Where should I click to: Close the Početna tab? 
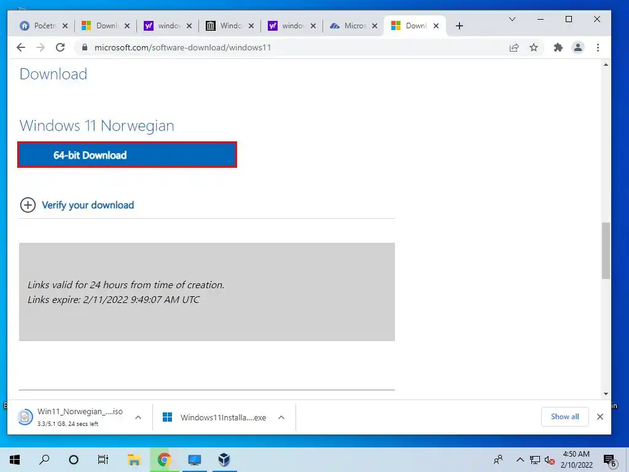(x=65, y=26)
